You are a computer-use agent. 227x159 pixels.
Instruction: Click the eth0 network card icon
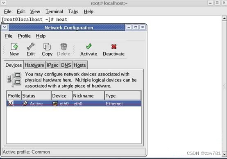point(55,104)
